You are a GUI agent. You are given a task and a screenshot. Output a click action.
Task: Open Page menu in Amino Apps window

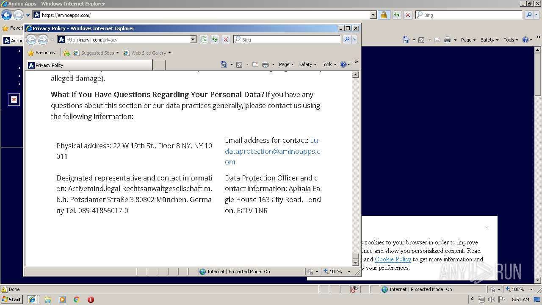pos(468,40)
